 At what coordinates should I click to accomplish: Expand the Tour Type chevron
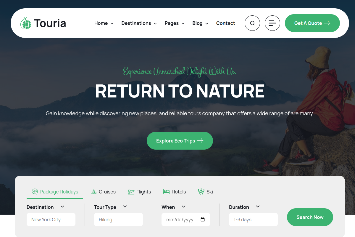coord(125,206)
